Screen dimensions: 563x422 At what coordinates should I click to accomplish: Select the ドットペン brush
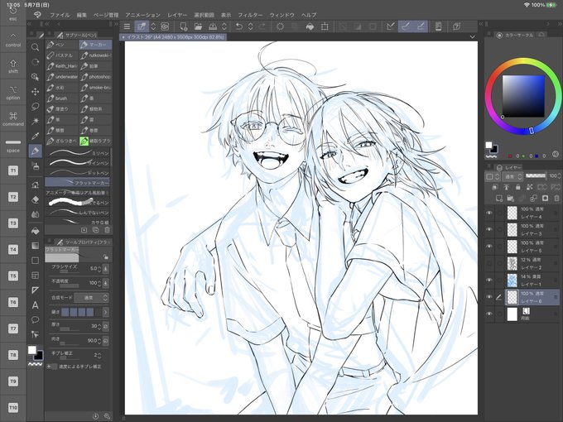pyautogui.click(x=78, y=173)
